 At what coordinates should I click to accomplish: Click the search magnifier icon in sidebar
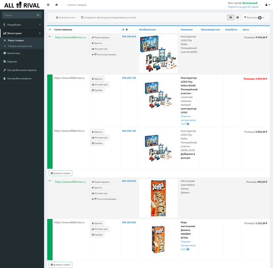38,15
